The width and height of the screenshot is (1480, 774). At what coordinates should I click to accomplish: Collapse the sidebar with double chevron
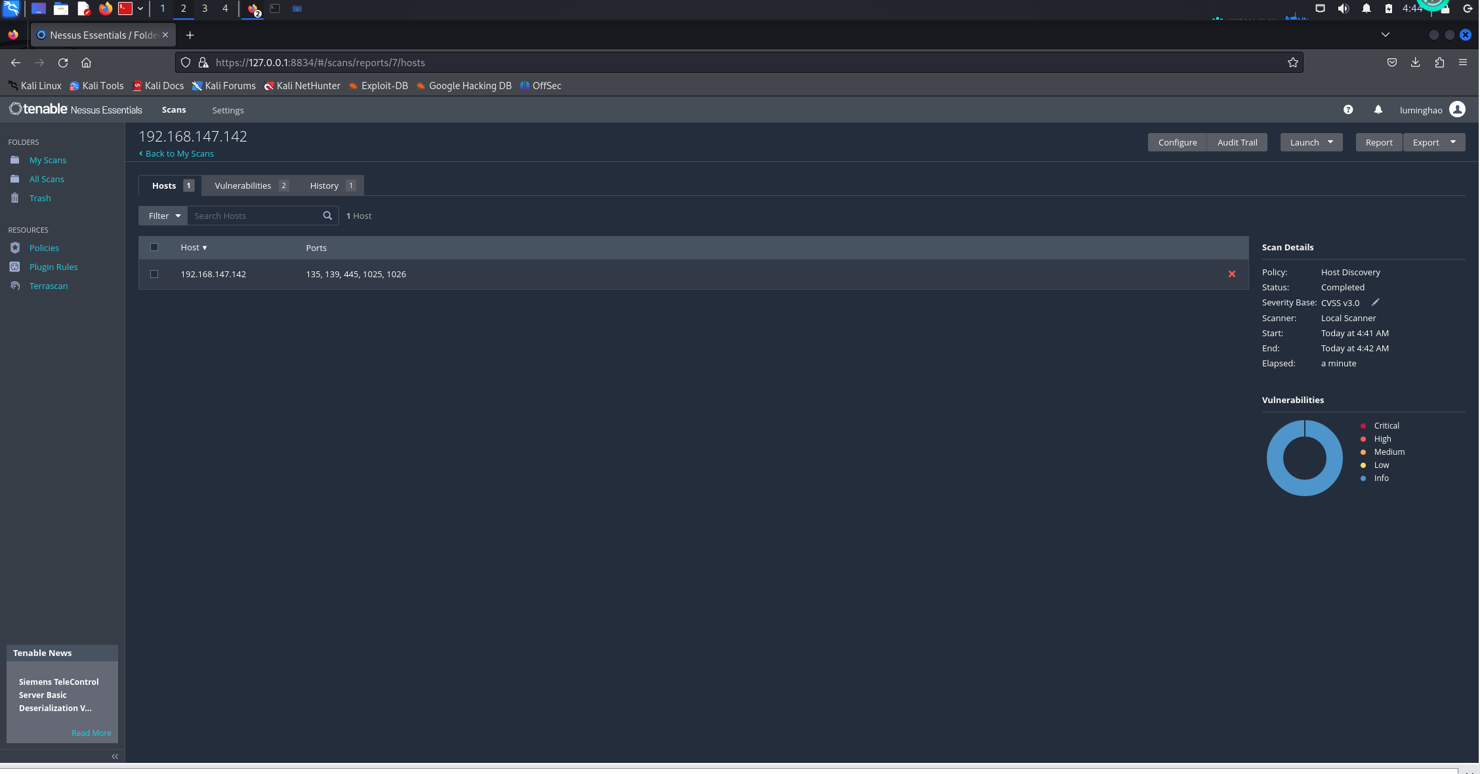click(x=115, y=756)
